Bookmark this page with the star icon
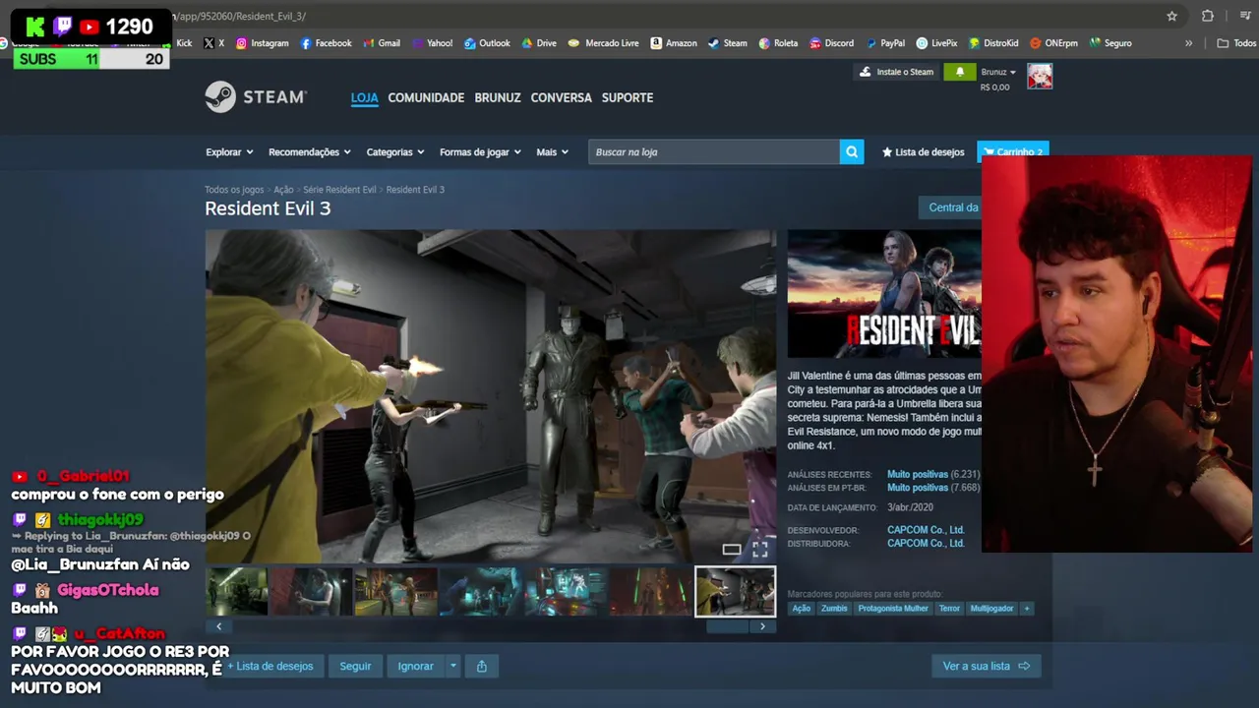Viewport: 1259px width, 708px height. pos(1171,16)
